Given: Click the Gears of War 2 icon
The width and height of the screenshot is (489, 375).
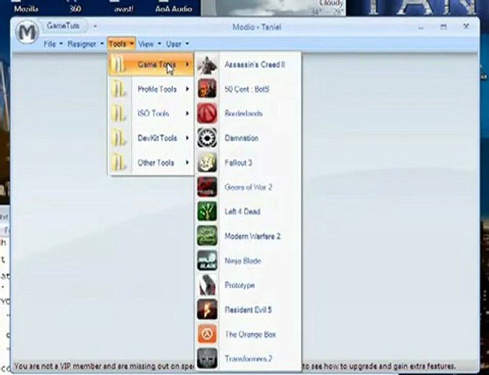Looking at the screenshot, I should (x=207, y=187).
